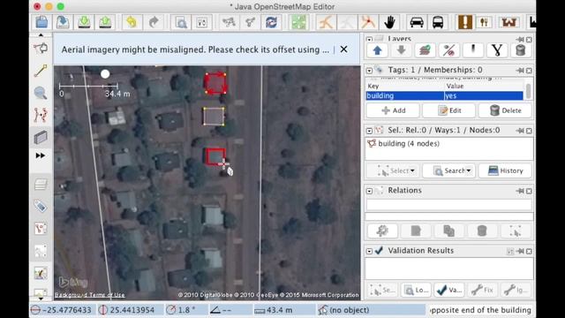Click the bus preset icon
Viewport: 565px width, 318px height.
pos(438,22)
